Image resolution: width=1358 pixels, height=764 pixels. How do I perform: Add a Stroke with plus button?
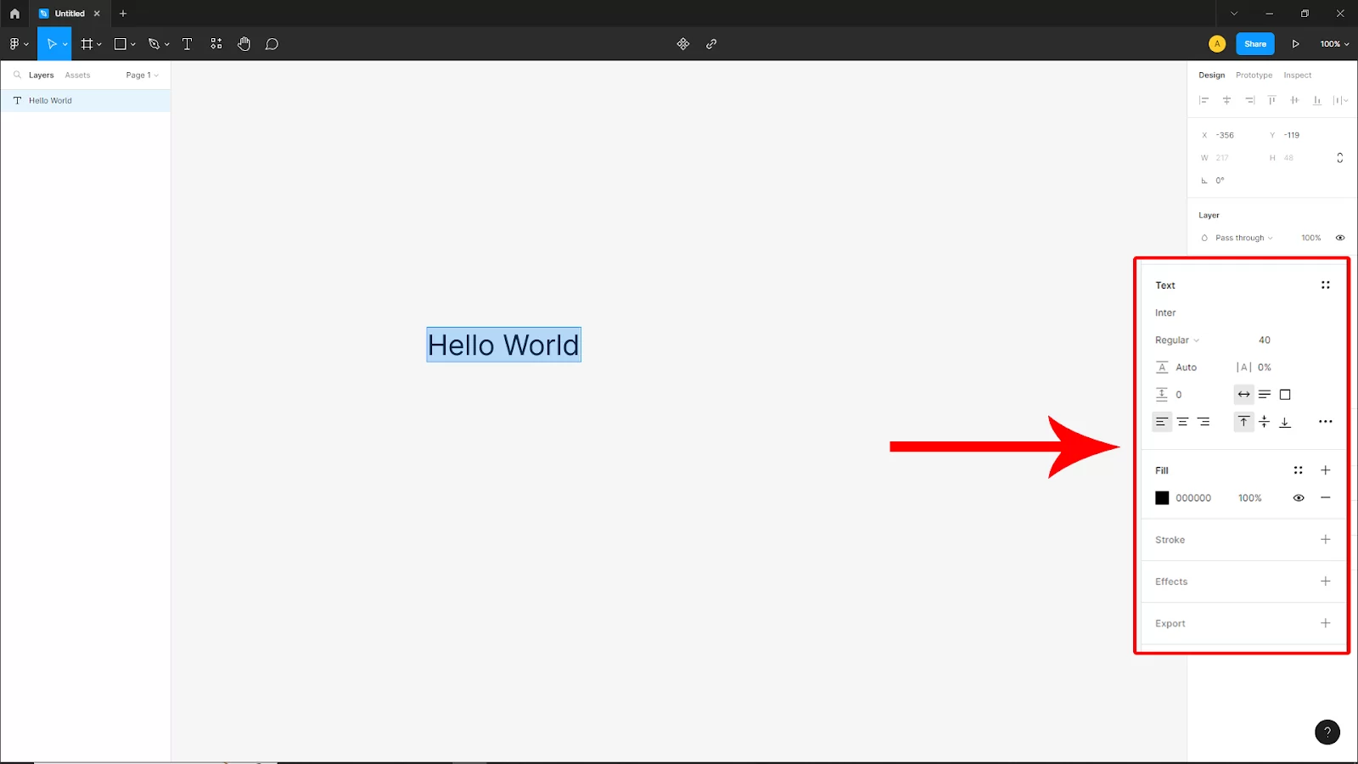coord(1326,540)
